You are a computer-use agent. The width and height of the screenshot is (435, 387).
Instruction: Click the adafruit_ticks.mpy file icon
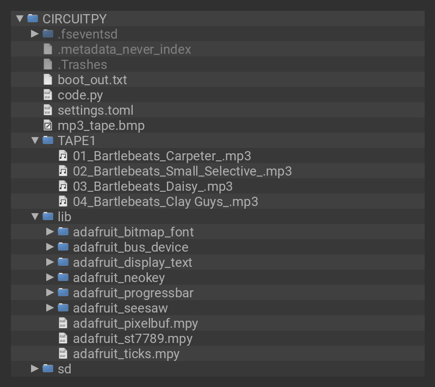[63, 354]
